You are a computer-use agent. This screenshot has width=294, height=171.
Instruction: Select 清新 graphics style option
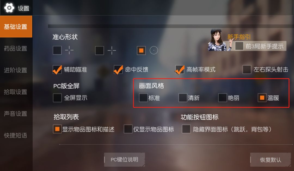coord(183,98)
